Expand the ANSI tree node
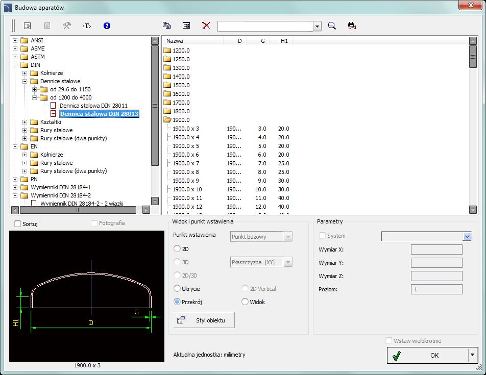The image size is (486, 375). [15, 40]
